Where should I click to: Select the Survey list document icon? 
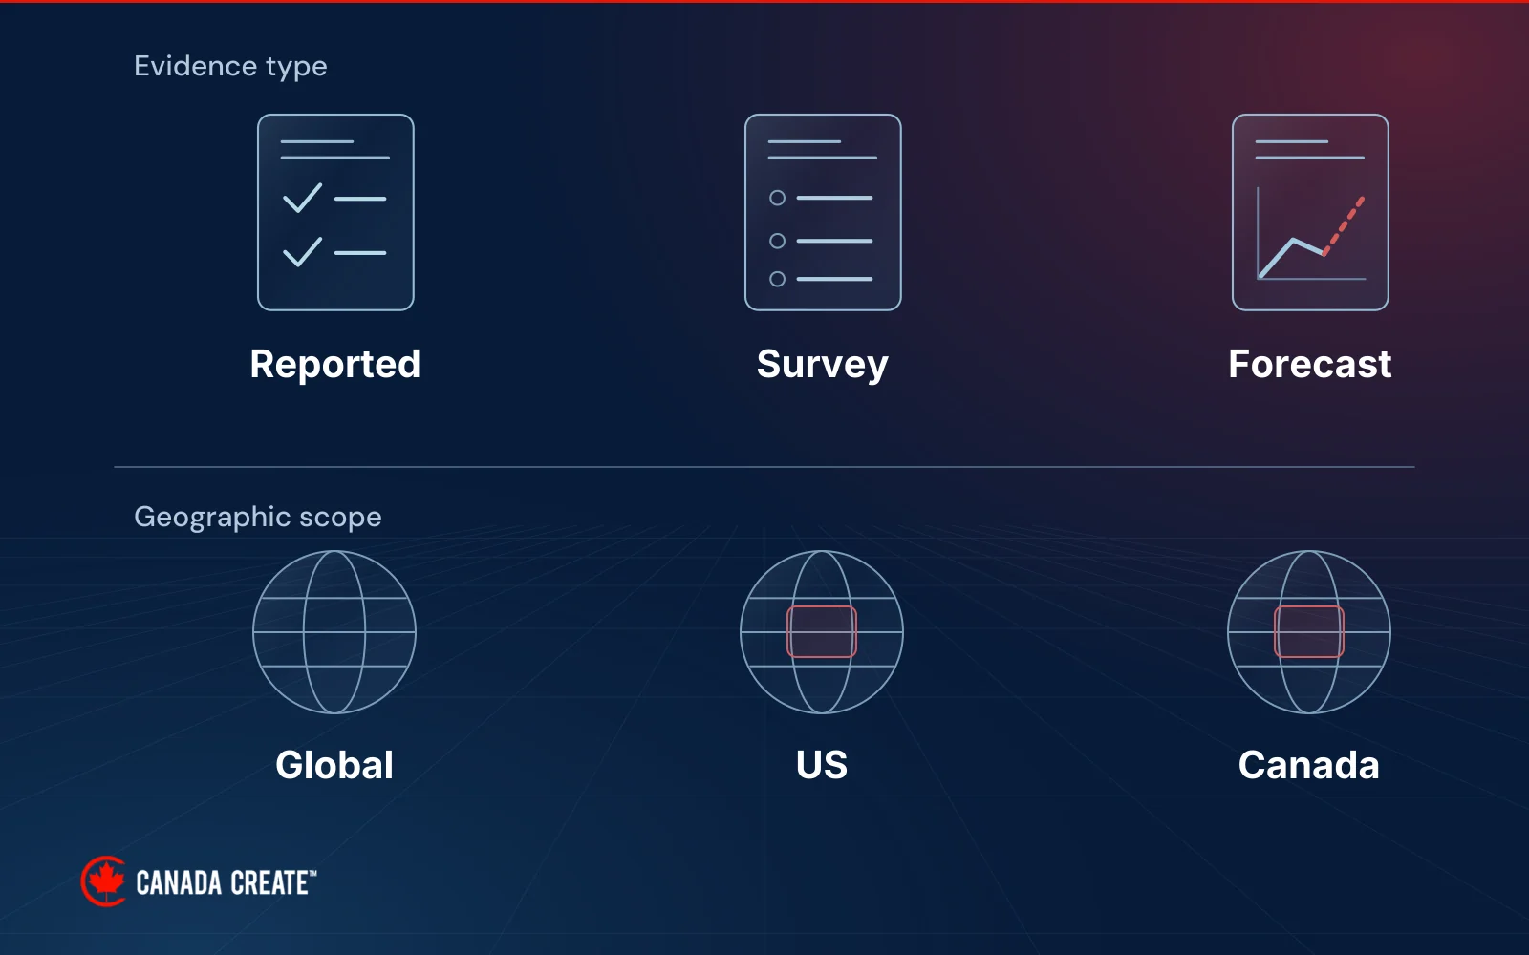tap(823, 212)
